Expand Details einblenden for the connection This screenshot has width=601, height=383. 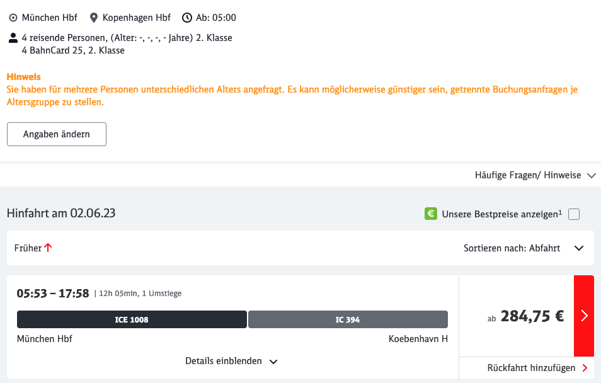coord(231,362)
